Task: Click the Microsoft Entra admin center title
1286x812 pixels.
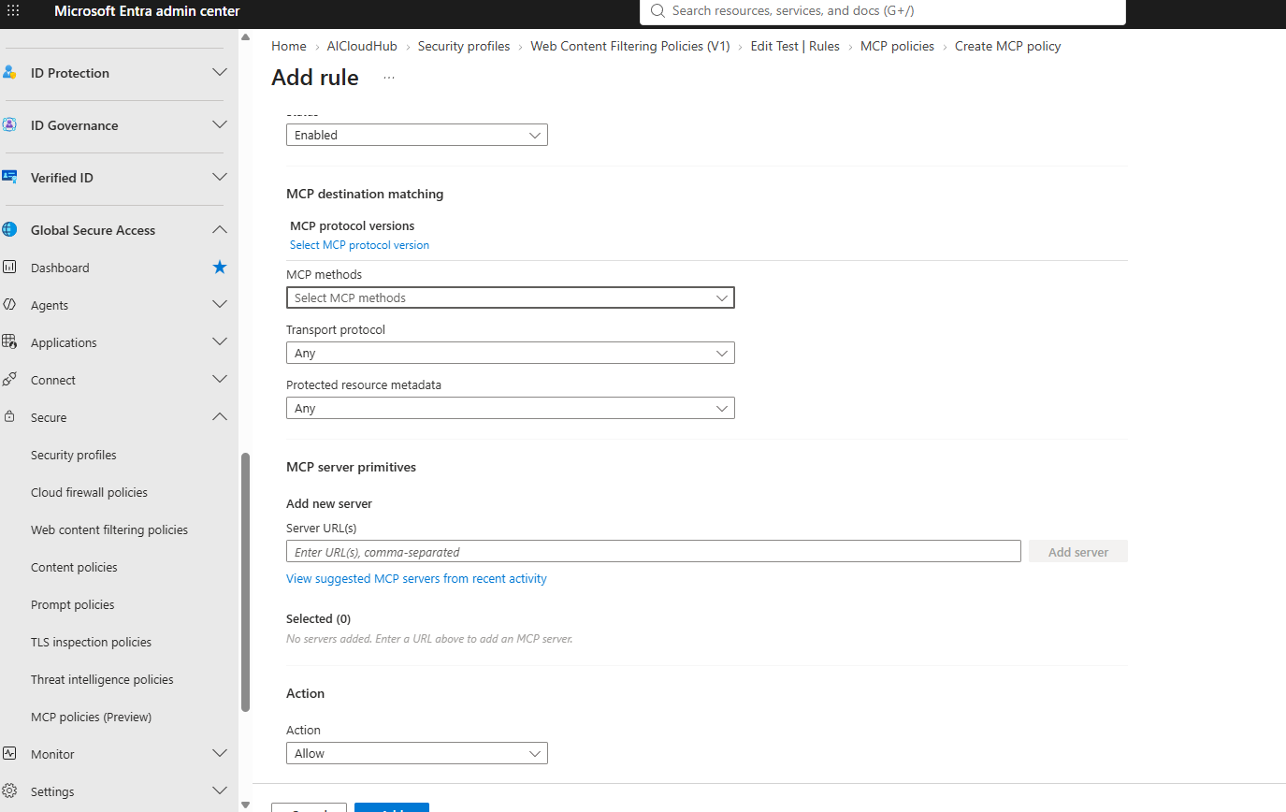Action: [147, 11]
